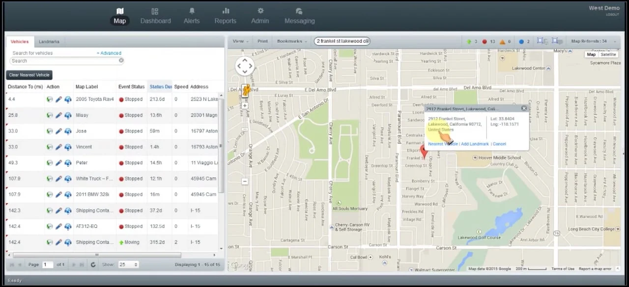Click Add Landmark link in popup
The image size is (629, 287).
pos(475,144)
